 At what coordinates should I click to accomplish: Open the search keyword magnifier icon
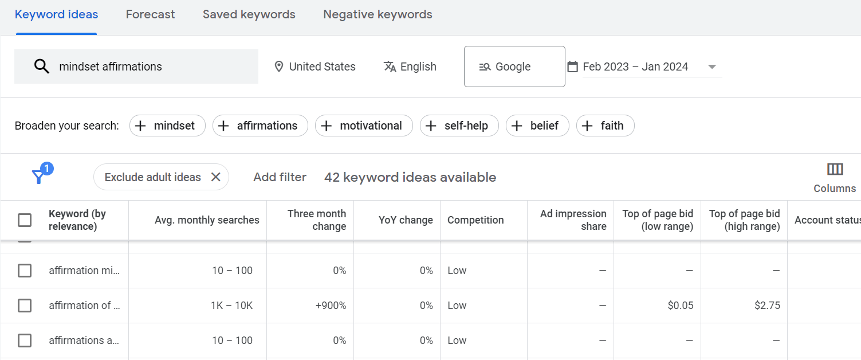[42, 66]
